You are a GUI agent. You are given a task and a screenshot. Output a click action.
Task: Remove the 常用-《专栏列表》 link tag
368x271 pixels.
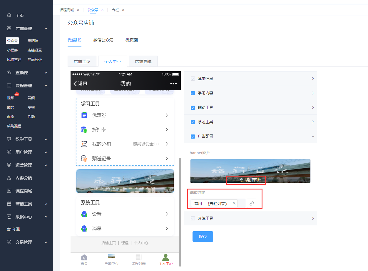coord(234,203)
